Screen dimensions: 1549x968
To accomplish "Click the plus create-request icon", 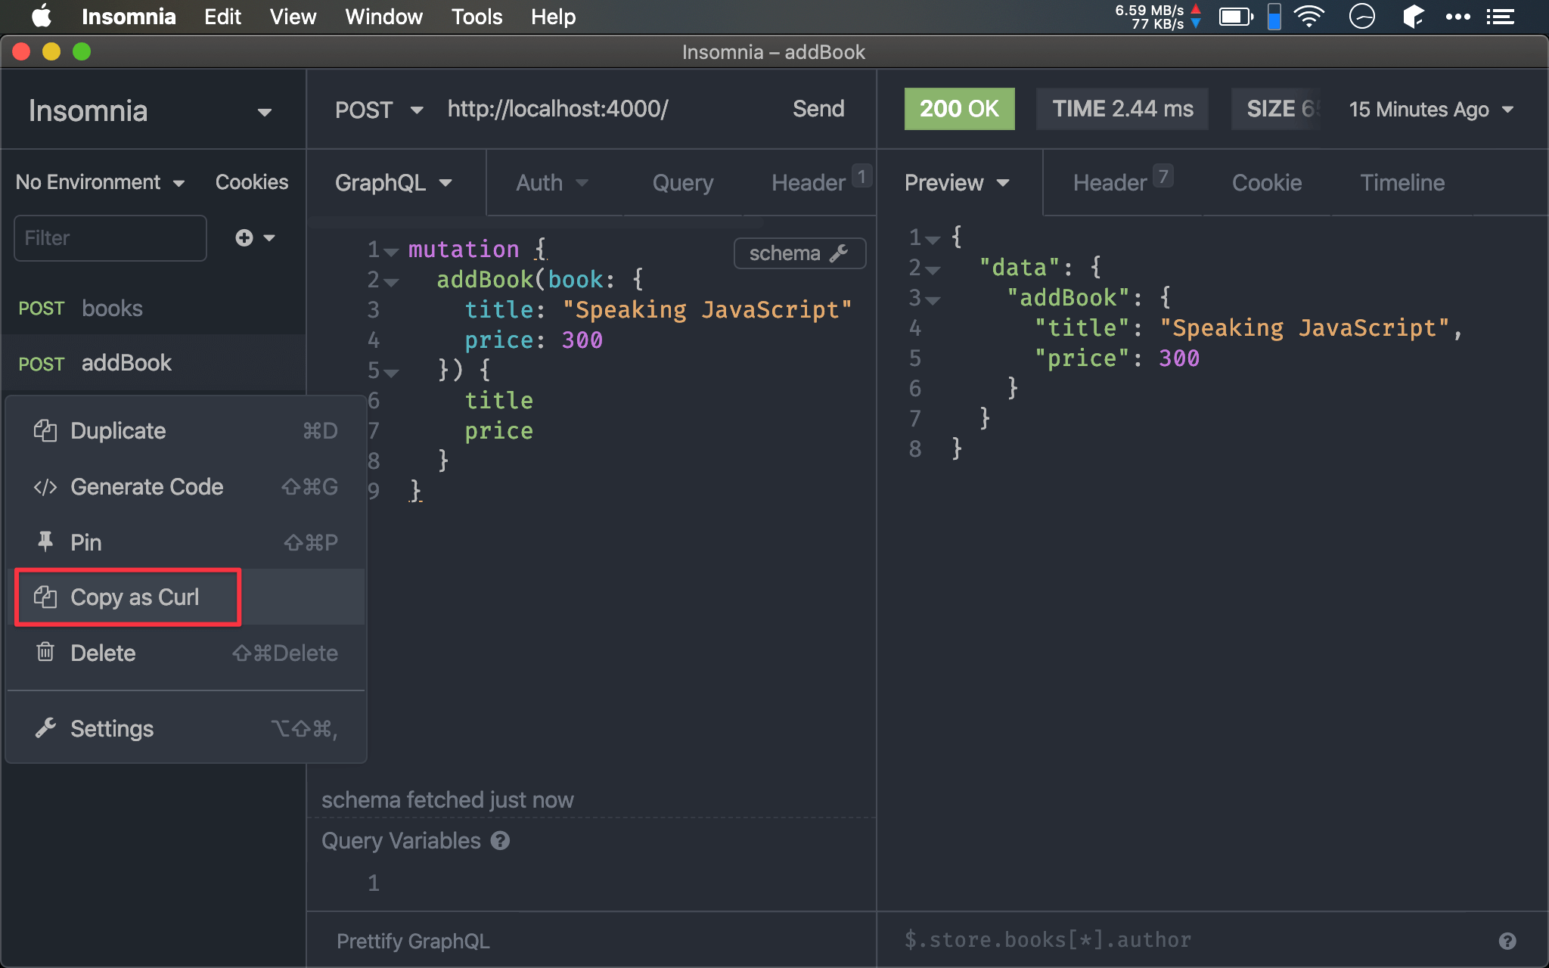I will tap(244, 237).
